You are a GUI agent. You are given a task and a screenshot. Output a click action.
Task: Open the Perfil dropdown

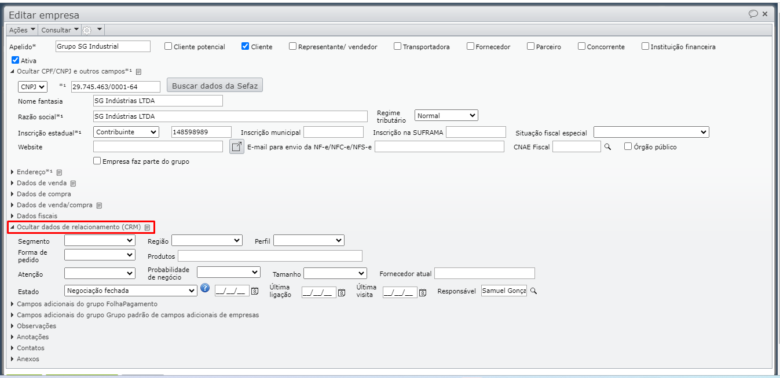coord(309,240)
